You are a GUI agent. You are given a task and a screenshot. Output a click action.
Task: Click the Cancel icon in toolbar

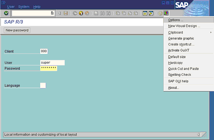coord(87,13)
